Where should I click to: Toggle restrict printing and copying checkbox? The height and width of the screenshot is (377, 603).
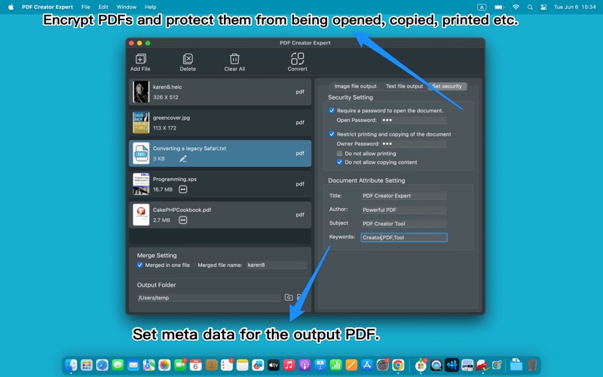pos(332,134)
